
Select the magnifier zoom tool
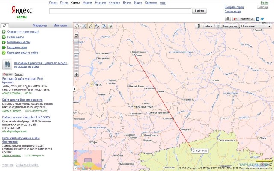point(84,26)
